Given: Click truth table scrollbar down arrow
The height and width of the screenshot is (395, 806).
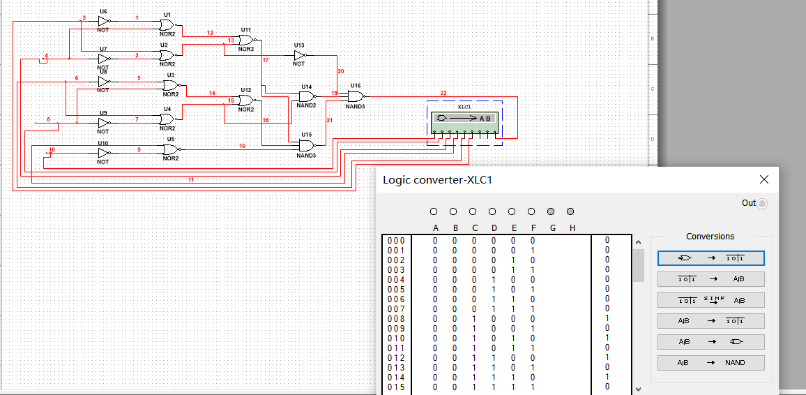Looking at the screenshot, I should (639, 389).
